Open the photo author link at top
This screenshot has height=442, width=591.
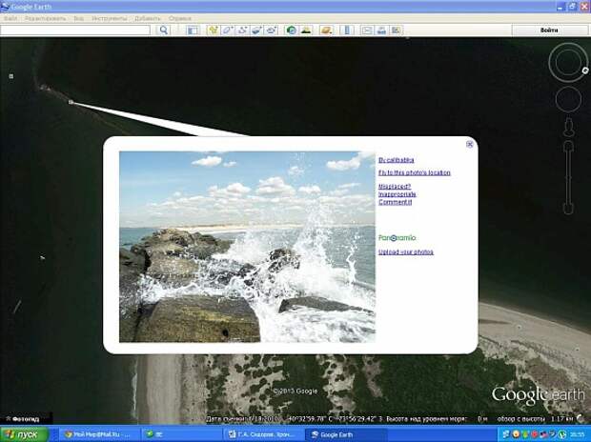(397, 160)
